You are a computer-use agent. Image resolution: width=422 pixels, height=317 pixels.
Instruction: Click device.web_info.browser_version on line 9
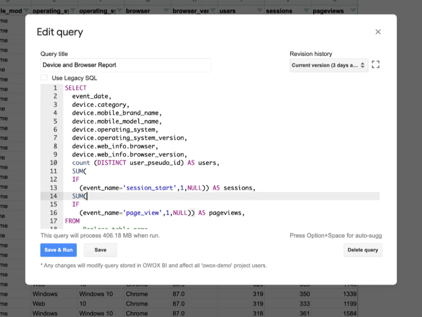point(128,155)
